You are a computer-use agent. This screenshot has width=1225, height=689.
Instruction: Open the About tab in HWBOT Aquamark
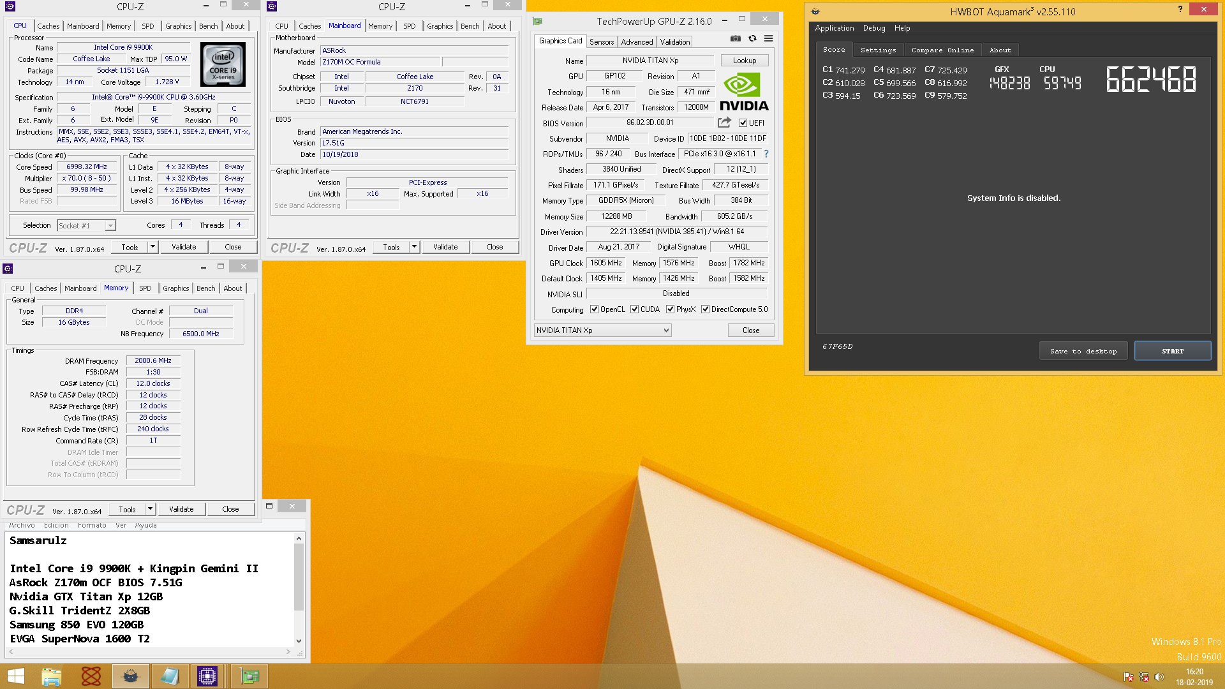1000,50
